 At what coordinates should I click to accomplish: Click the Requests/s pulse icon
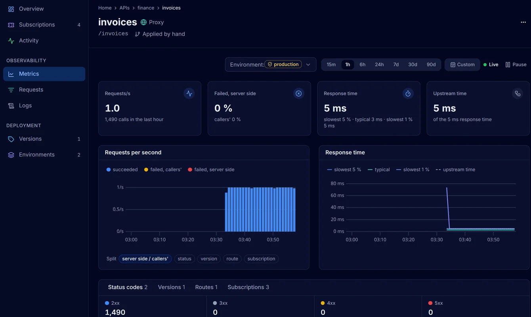[189, 94]
